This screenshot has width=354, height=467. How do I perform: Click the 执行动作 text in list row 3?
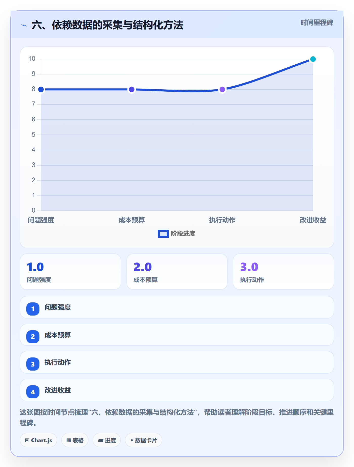click(x=58, y=362)
